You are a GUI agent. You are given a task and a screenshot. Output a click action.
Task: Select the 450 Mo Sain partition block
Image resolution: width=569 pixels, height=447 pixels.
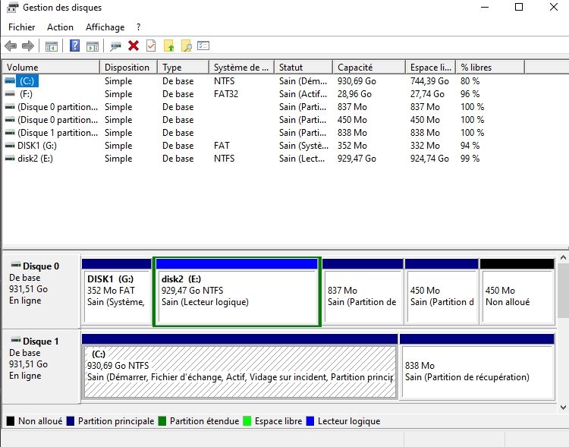click(442, 291)
